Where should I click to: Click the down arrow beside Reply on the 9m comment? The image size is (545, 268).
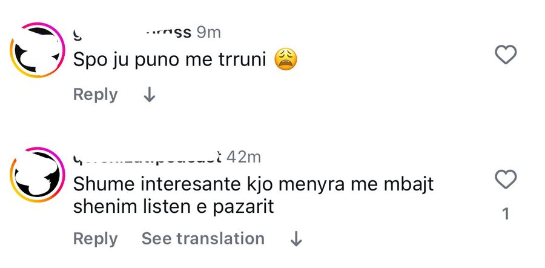[149, 95]
